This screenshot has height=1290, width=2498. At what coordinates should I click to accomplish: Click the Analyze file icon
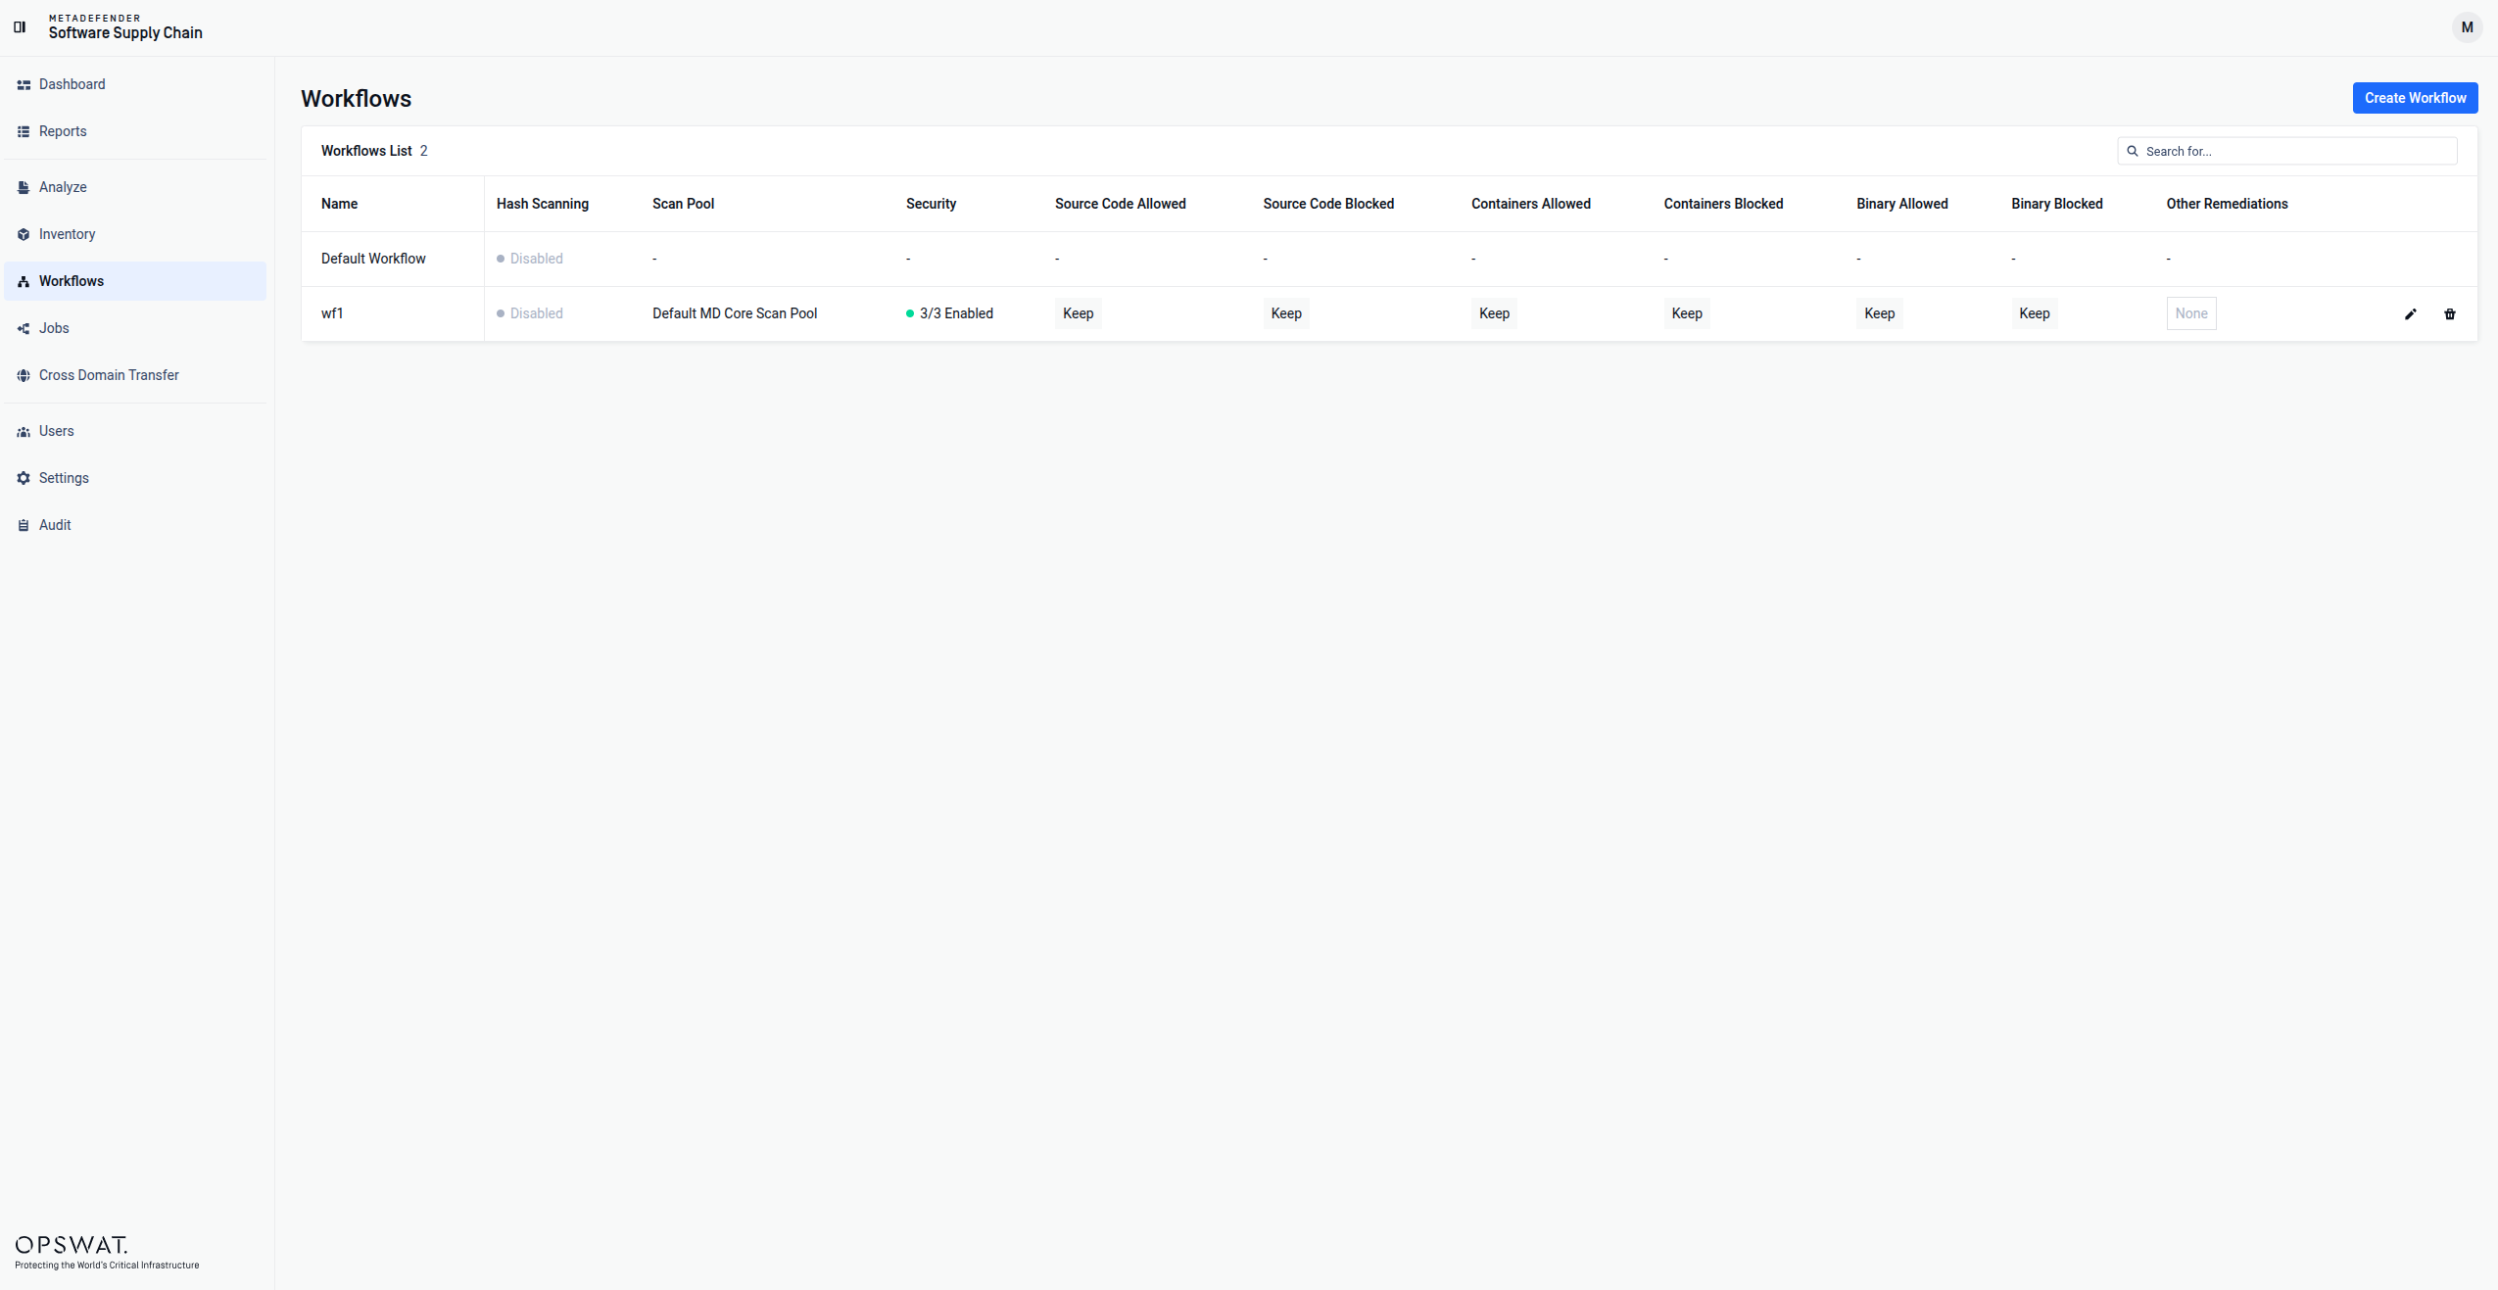(24, 187)
